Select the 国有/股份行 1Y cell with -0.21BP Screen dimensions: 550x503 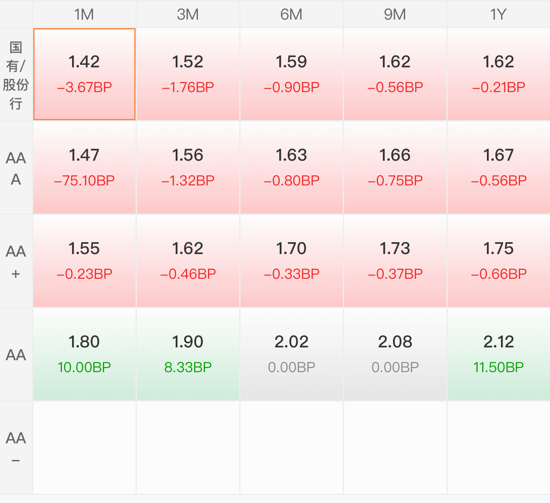tap(499, 74)
